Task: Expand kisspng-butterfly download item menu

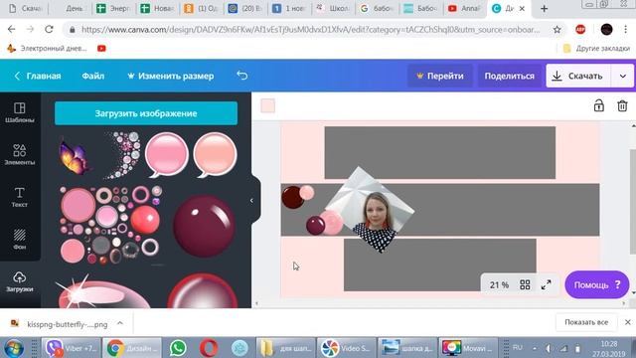Action: tap(120, 323)
